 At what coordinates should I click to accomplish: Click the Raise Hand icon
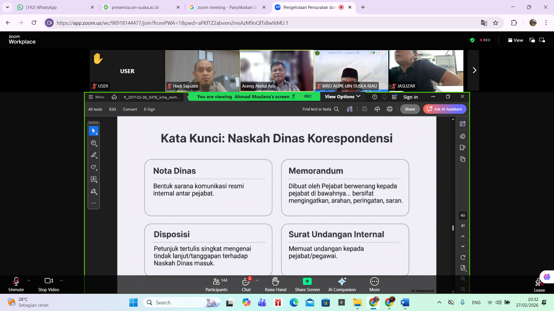276,284
